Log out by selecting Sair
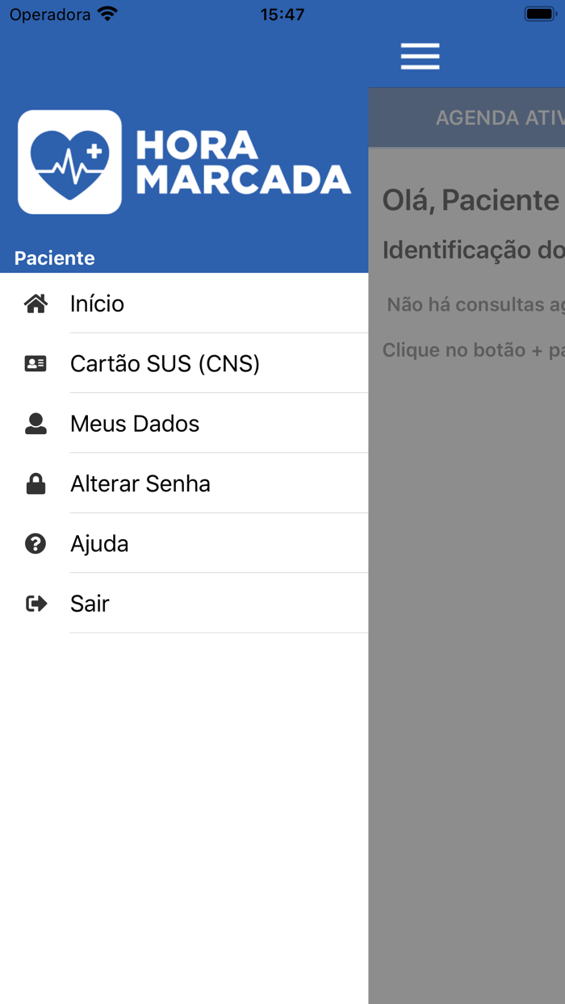565x1004 pixels. [x=89, y=603]
